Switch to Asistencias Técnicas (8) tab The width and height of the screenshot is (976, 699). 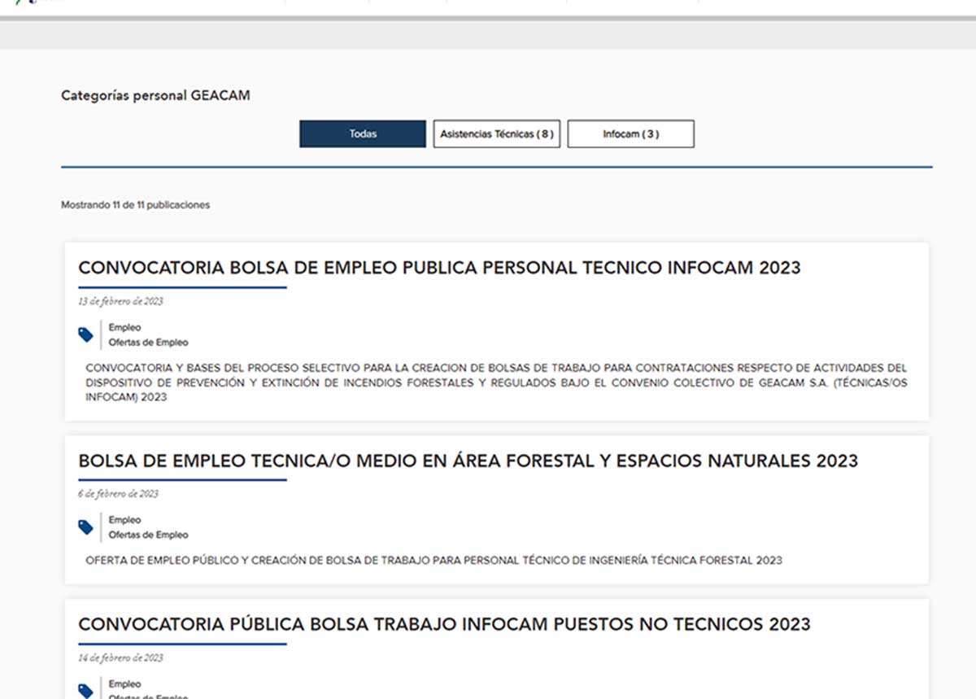496,134
